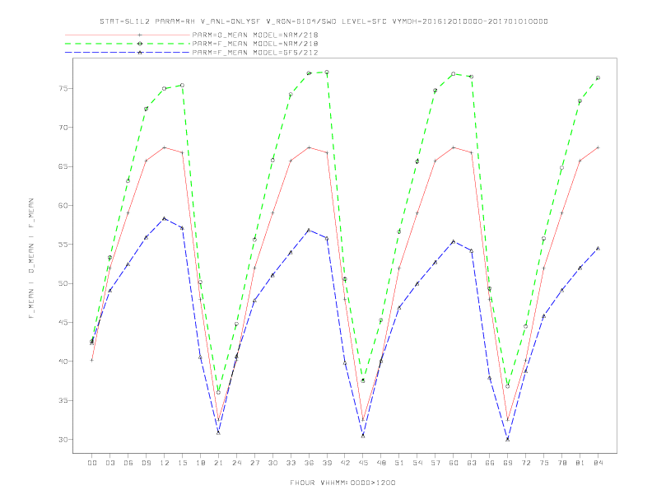Screen dimensions: 652x504
Task: Click x-axis forecast hour label 57
Action: 435,463
